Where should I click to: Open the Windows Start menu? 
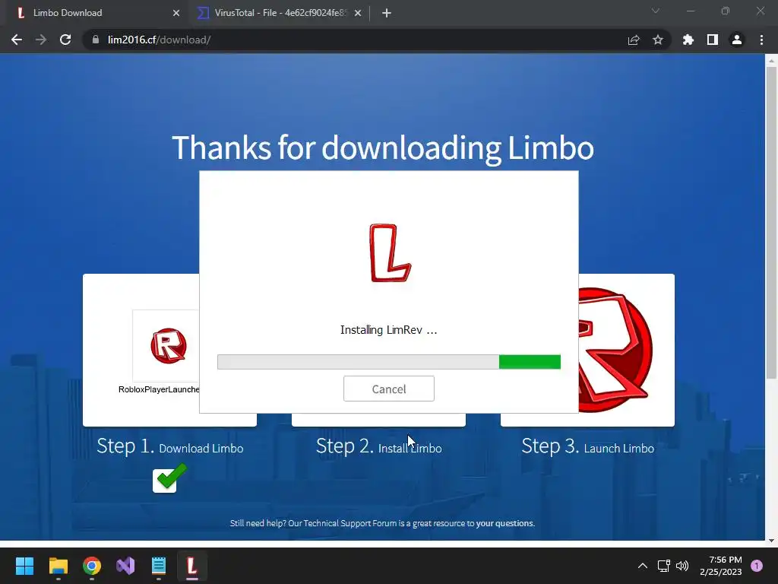24,566
